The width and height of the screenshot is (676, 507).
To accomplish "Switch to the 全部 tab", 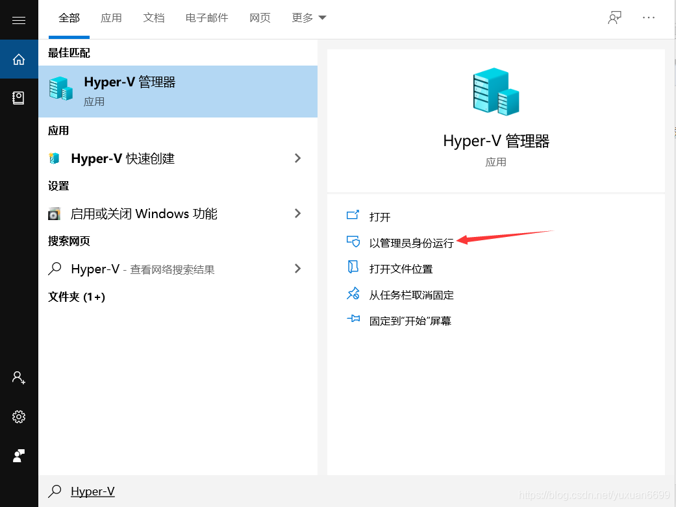I will pyautogui.click(x=69, y=18).
